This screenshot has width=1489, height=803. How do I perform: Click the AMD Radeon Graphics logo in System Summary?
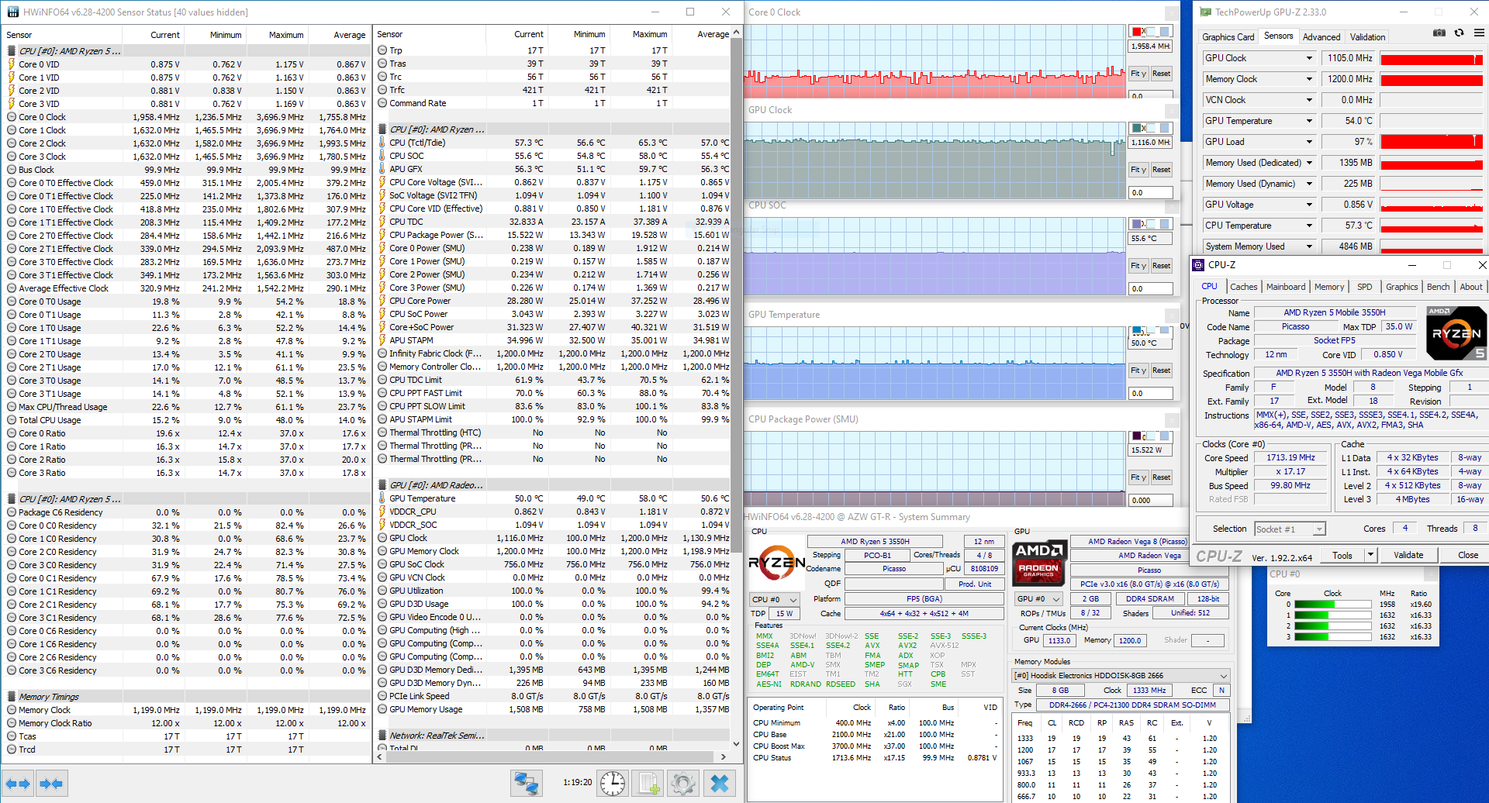1039,562
